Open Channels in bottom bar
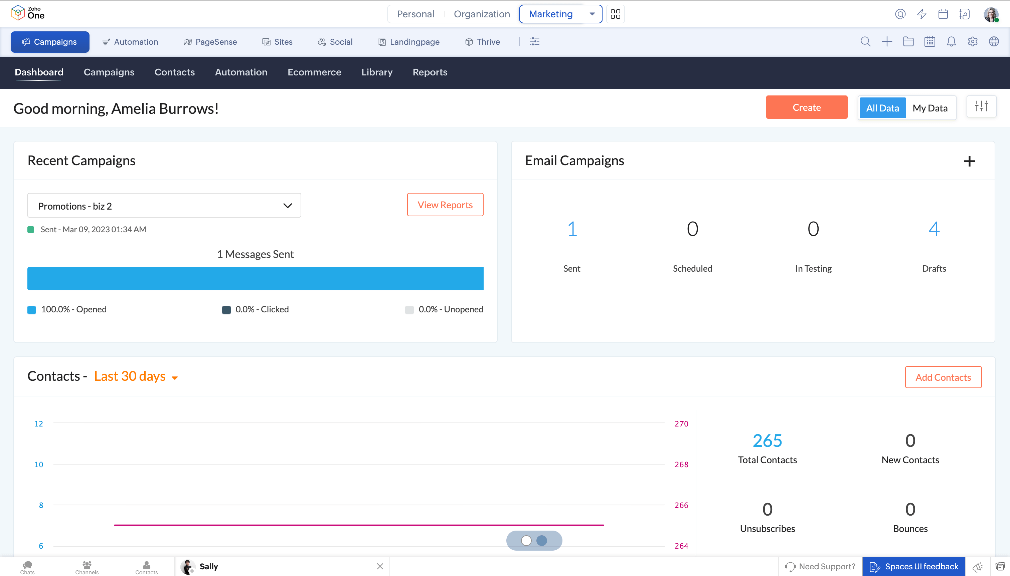Image resolution: width=1010 pixels, height=576 pixels. pyautogui.click(x=87, y=567)
